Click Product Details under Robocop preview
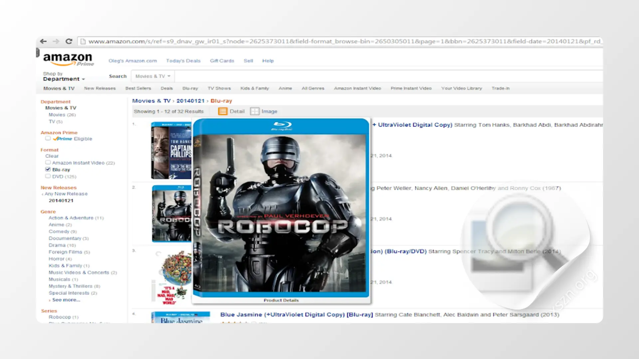 [x=281, y=300]
